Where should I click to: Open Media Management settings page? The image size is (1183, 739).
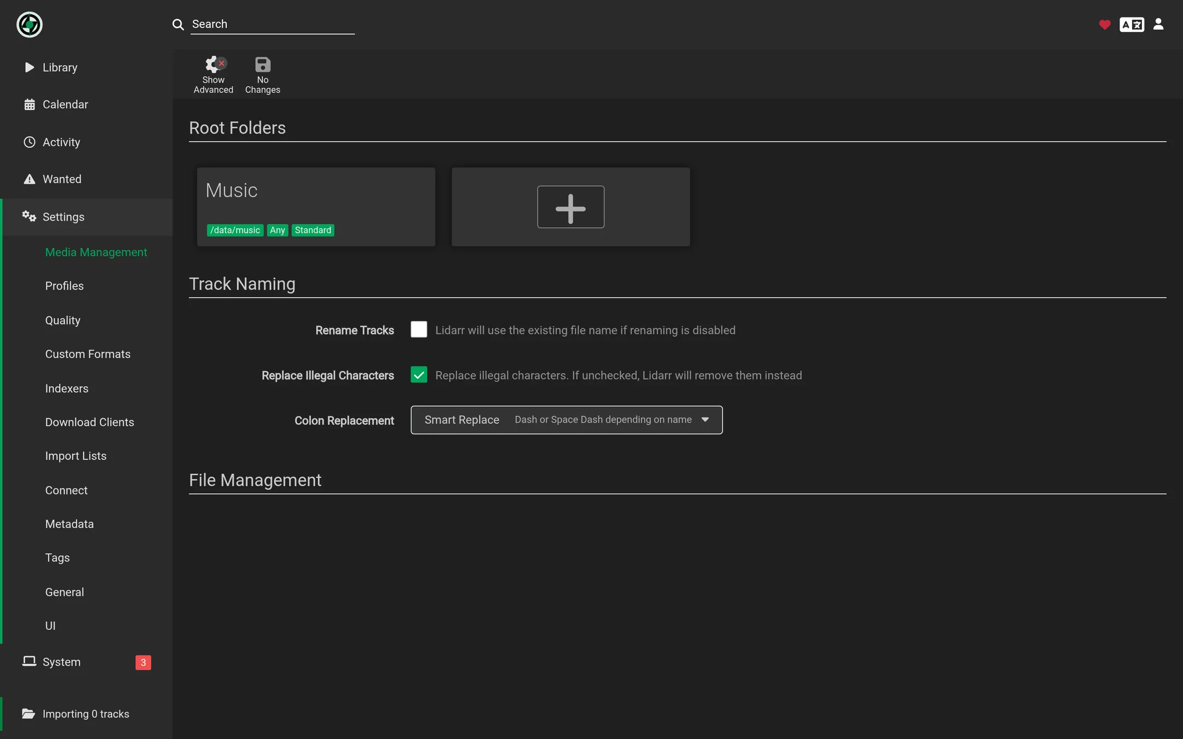[96, 252]
